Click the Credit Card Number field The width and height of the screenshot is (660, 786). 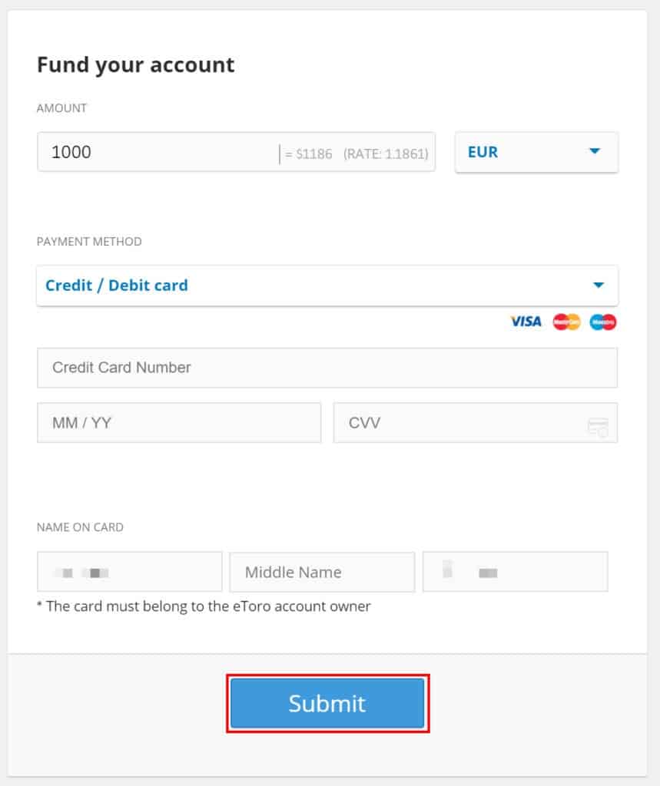pos(327,368)
